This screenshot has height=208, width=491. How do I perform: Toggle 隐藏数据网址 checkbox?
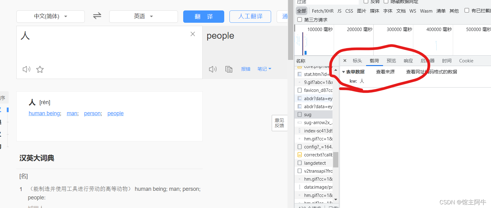[x=386, y=2]
